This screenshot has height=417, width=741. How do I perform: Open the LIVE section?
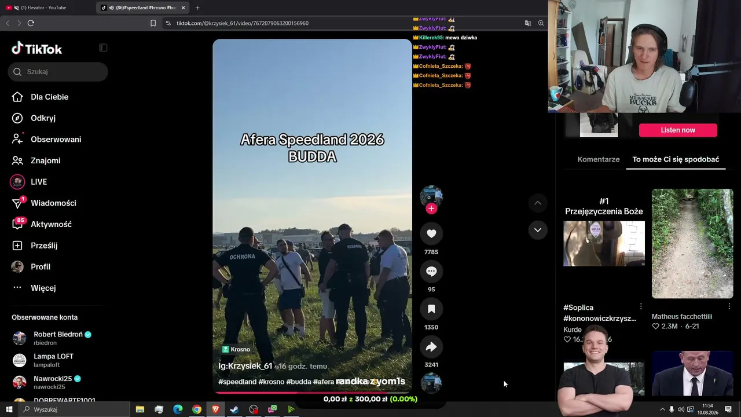click(x=29, y=182)
